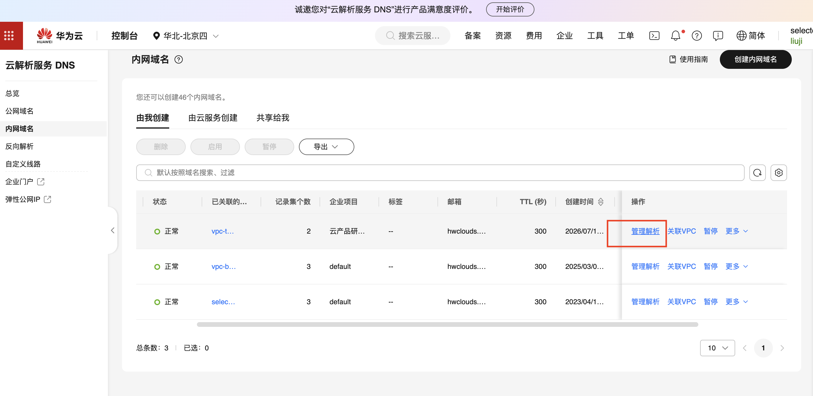This screenshot has height=396, width=813.
Task: Switch to 共享给我 tab
Action: click(x=273, y=118)
